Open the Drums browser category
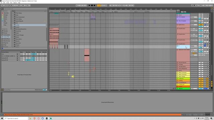This screenshot has width=214, height=120. [5, 33]
